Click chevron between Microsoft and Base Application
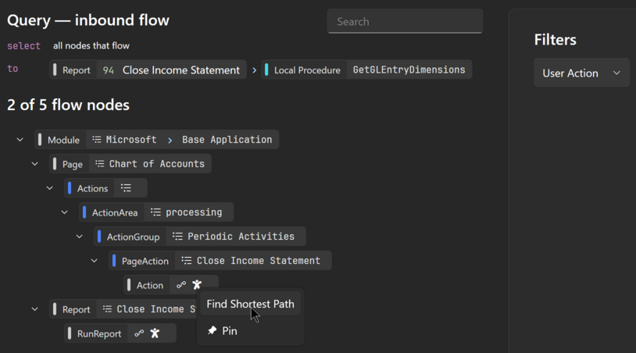 tap(170, 141)
